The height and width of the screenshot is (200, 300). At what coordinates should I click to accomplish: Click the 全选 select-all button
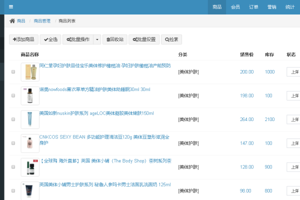click(x=50, y=39)
